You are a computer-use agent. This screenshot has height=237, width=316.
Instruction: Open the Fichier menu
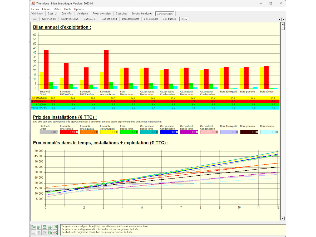click(35, 9)
